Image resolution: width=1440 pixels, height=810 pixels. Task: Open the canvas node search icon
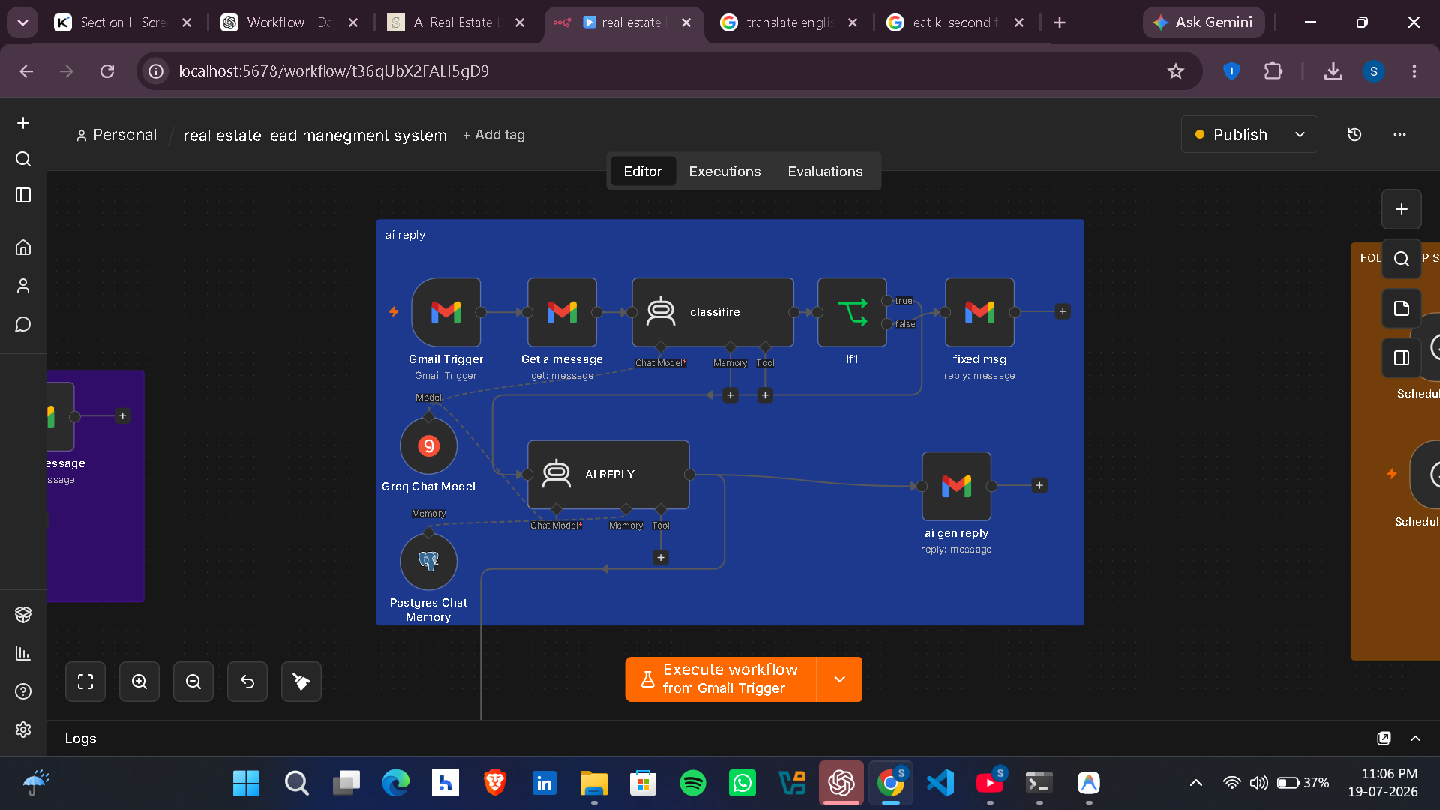(x=1402, y=259)
